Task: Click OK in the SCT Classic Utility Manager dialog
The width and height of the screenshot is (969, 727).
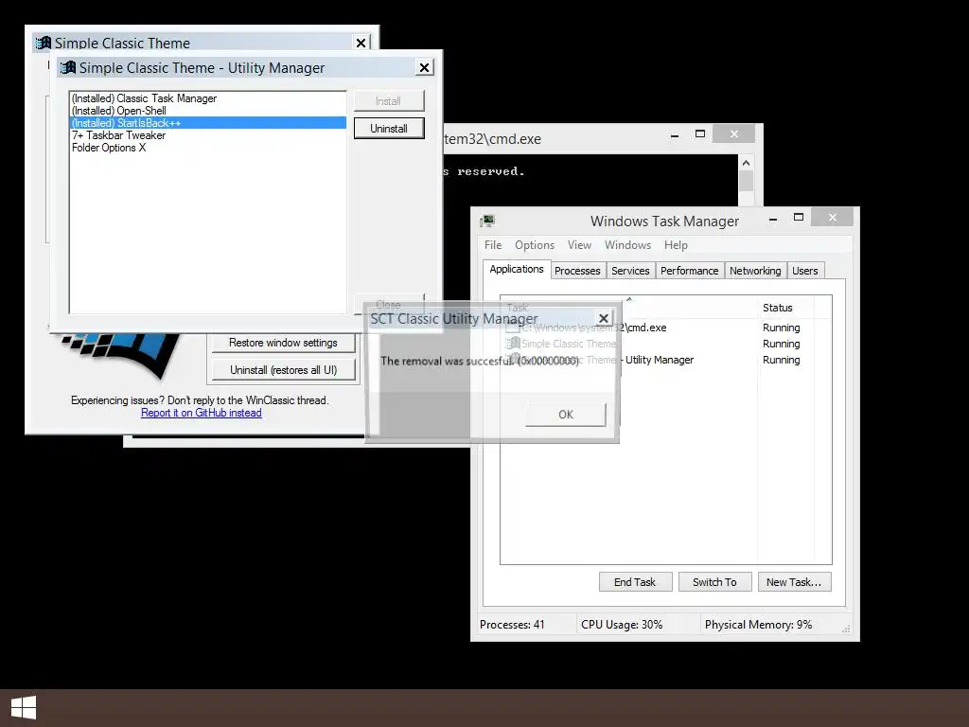Action: coord(566,415)
